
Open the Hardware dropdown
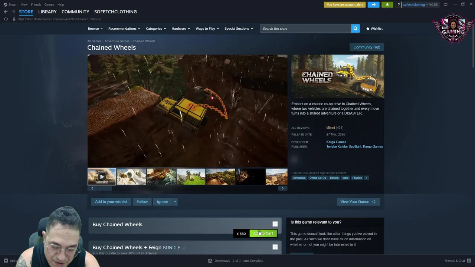point(181,29)
